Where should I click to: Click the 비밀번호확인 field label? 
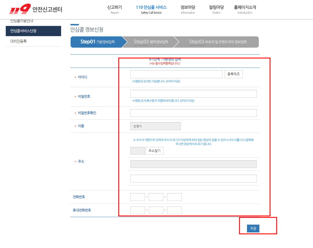click(x=87, y=113)
